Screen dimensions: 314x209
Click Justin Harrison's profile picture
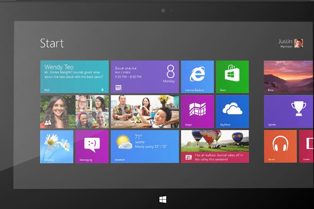pyautogui.click(x=298, y=44)
